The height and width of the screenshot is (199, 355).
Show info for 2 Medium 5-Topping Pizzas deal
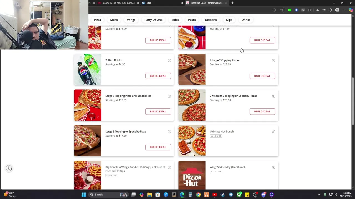[273, 96]
